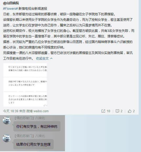Click the enlarge icon on image corner
141x152 pixels.
45,105
